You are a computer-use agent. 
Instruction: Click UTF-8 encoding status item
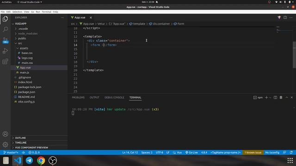point(159,153)
